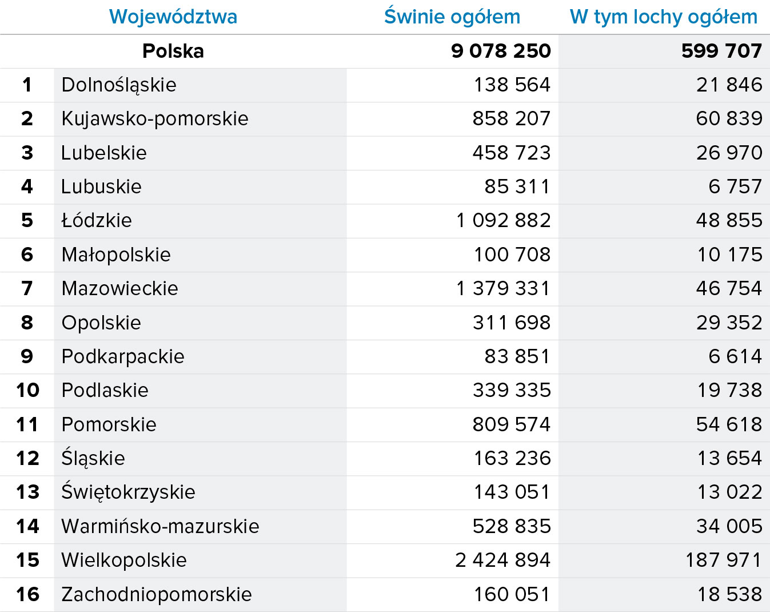The image size is (770, 612).
Task: Select the Warmińsko-mazurskie row name
Action: (160, 526)
